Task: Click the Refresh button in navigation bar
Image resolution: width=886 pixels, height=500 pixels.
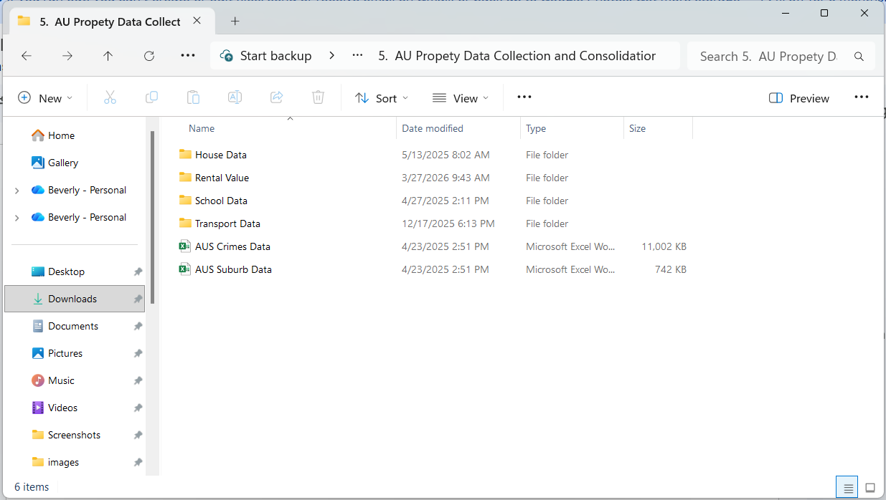Action: [x=149, y=56]
